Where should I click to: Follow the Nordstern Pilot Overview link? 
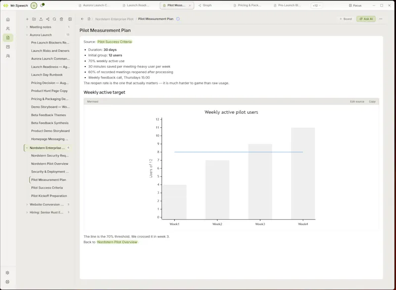click(117, 242)
